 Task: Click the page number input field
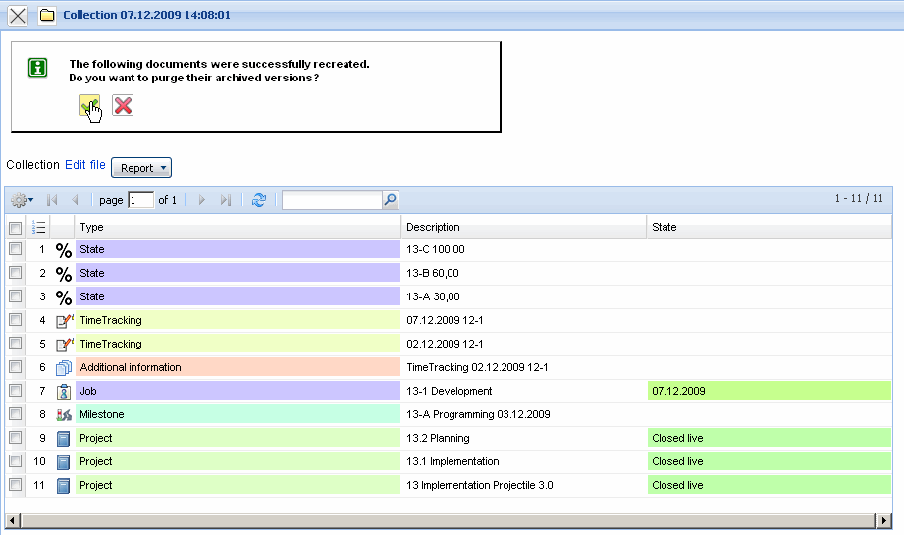tap(140, 200)
